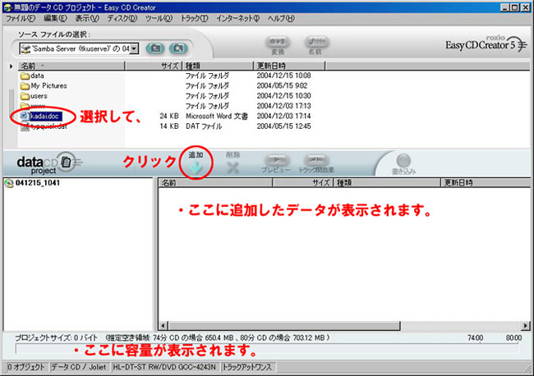Click the トラックアットワンス status entry
The image size is (534, 376).
point(247,367)
